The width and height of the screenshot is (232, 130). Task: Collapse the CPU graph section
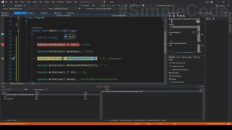(x=169, y=43)
